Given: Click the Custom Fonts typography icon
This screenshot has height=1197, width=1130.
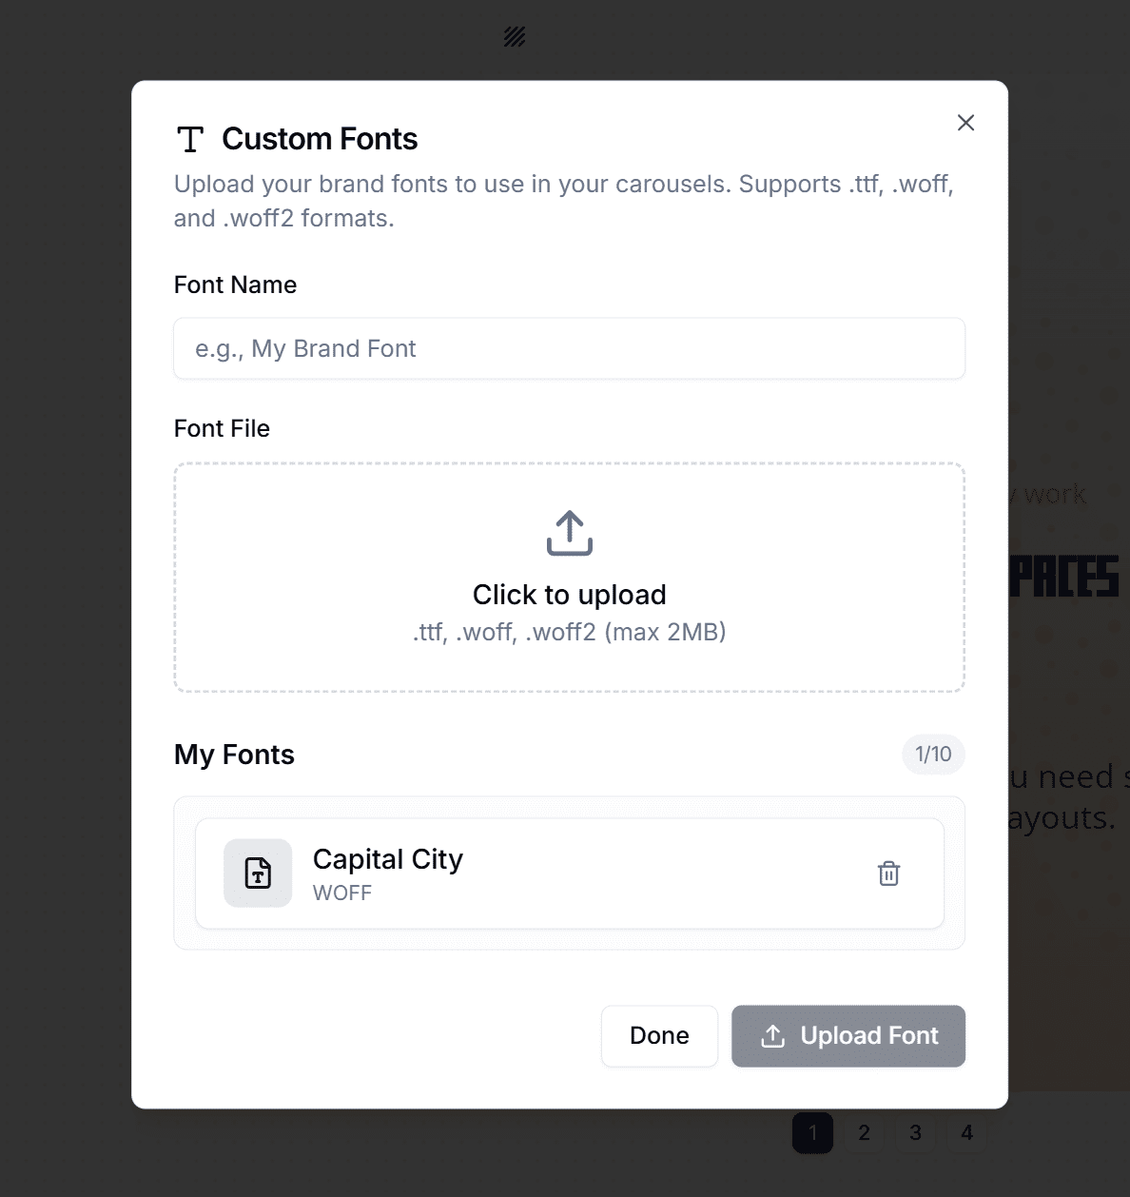Looking at the screenshot, I should [189, 138].
